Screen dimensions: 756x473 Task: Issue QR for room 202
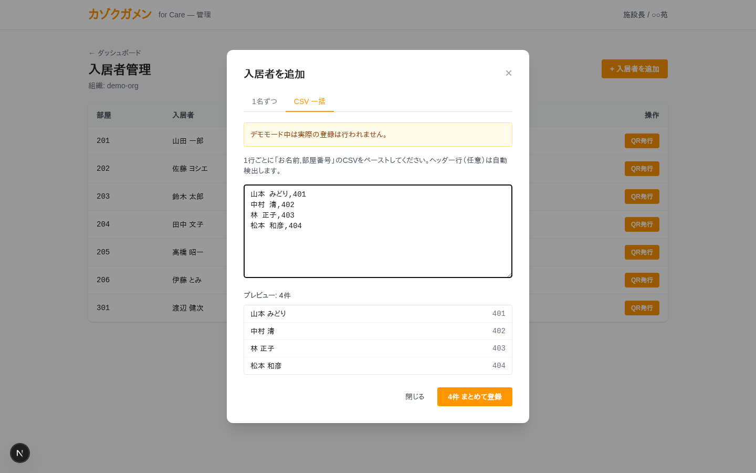[x=642, y=169]
